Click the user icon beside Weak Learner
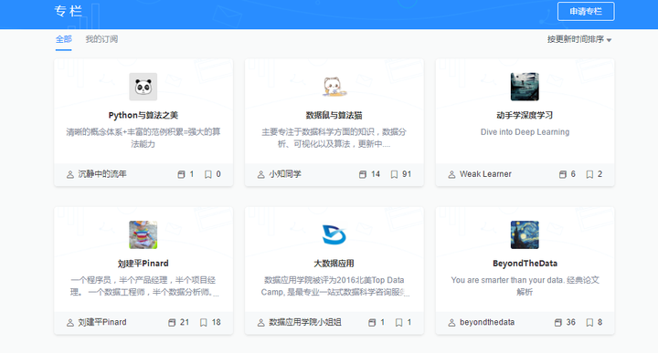The height and width of the screenshot is (353, 658). [451, 174]
